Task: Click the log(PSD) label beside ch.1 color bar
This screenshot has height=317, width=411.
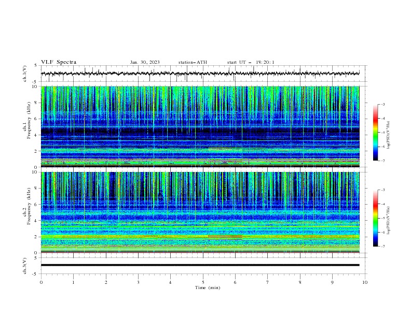Action: [x=388, y=135]
